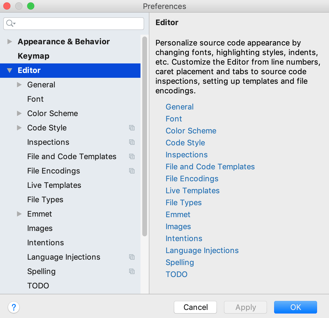Confirm preferences with the OK button
This screenshot has width=329, height=318.
coord(295,307)
